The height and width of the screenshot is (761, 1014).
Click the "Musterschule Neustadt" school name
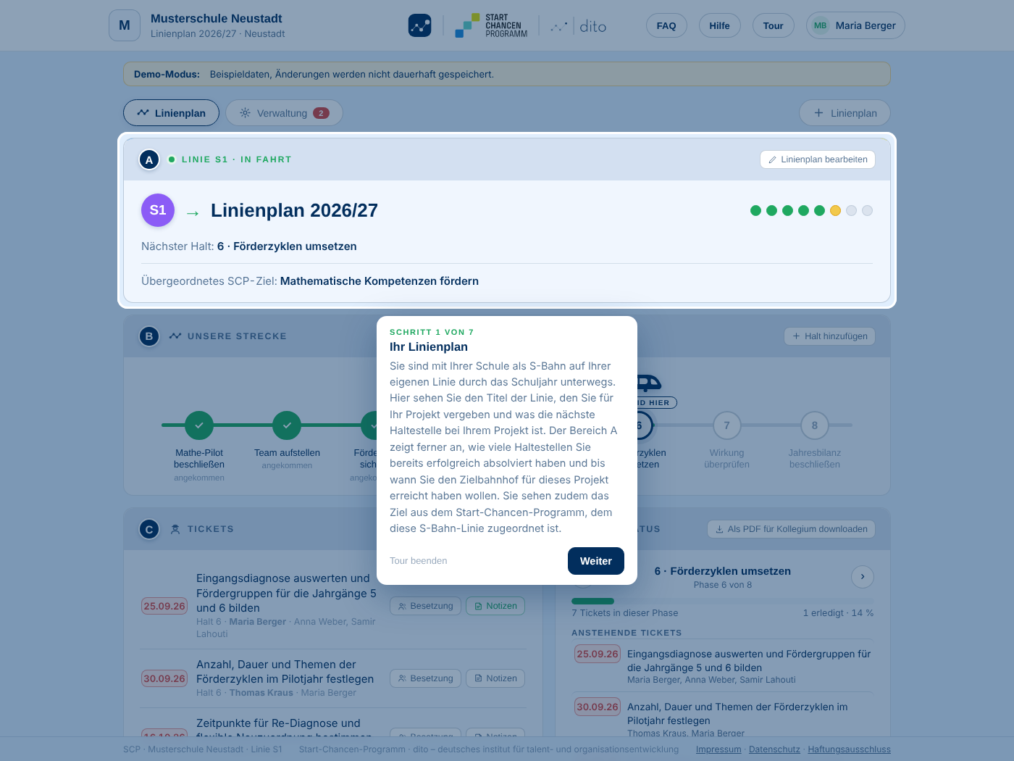[217, 19]
